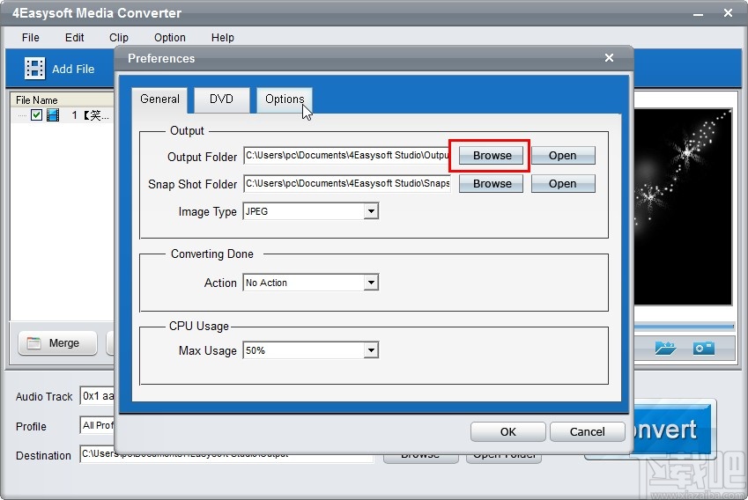Screen dimensions: 748x500
Task: Open the Profile combo box
Action: (97, 425)
